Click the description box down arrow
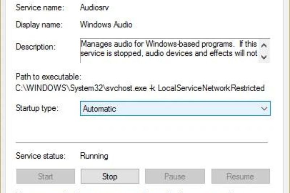 (264, 57)
